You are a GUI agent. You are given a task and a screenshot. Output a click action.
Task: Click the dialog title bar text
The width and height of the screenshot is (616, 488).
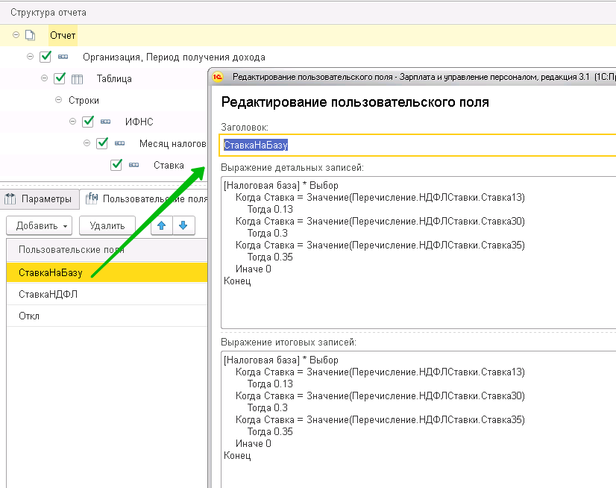(x=424, y=77)
